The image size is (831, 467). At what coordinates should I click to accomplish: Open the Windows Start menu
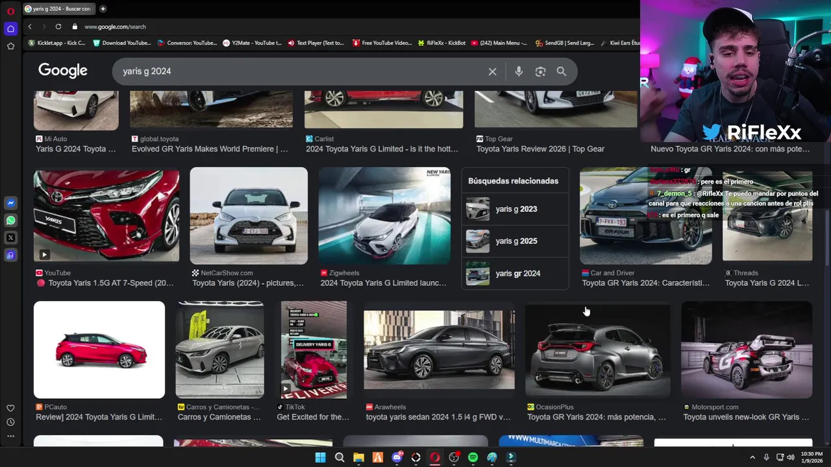point(320,457)
